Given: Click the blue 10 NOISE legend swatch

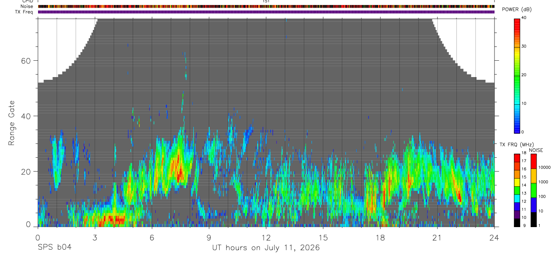Looking at the screenshot, I should (533, 205).
